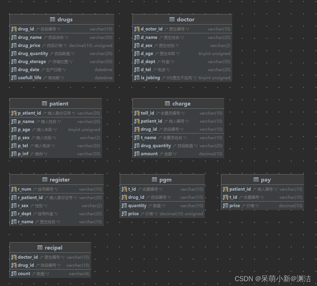Select t_name column in charge table
Image resolution: width=317 pixels, height=286 pixels.
click(x=148, y=138)
